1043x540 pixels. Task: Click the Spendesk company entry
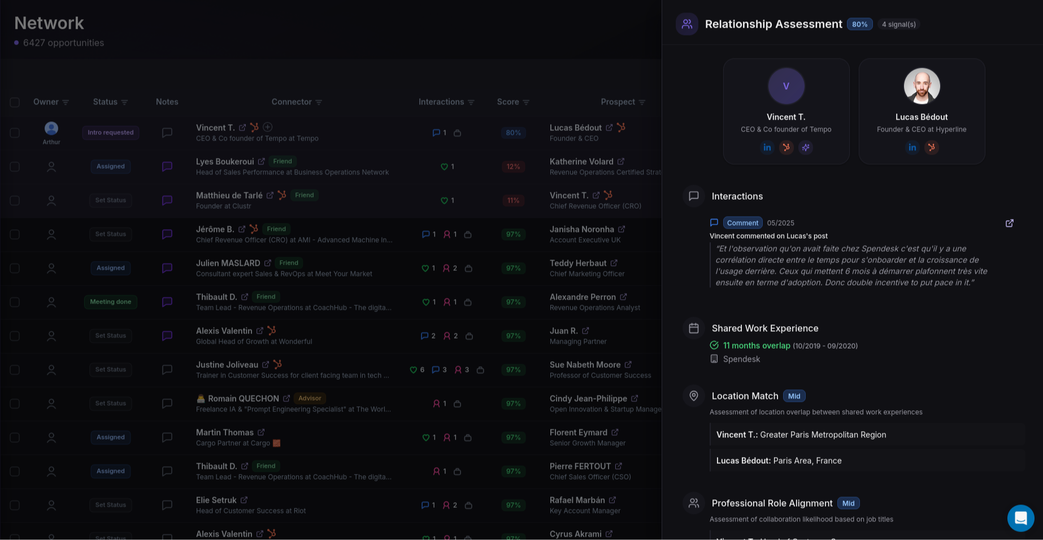pos(735,359)
